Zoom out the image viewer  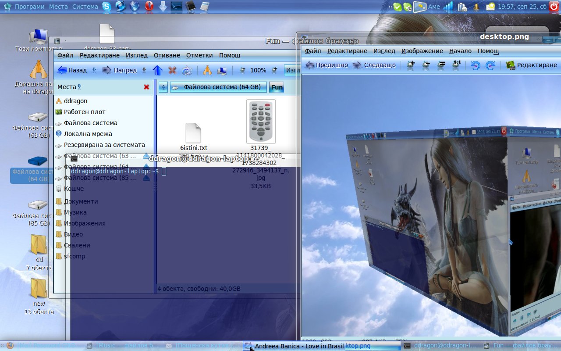tap(426, 65)
